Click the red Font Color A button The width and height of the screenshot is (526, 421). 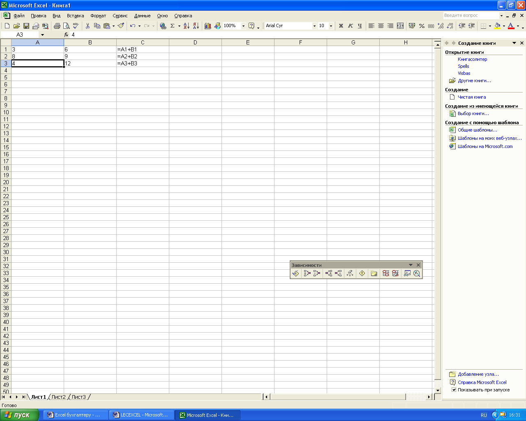point(511,26)
